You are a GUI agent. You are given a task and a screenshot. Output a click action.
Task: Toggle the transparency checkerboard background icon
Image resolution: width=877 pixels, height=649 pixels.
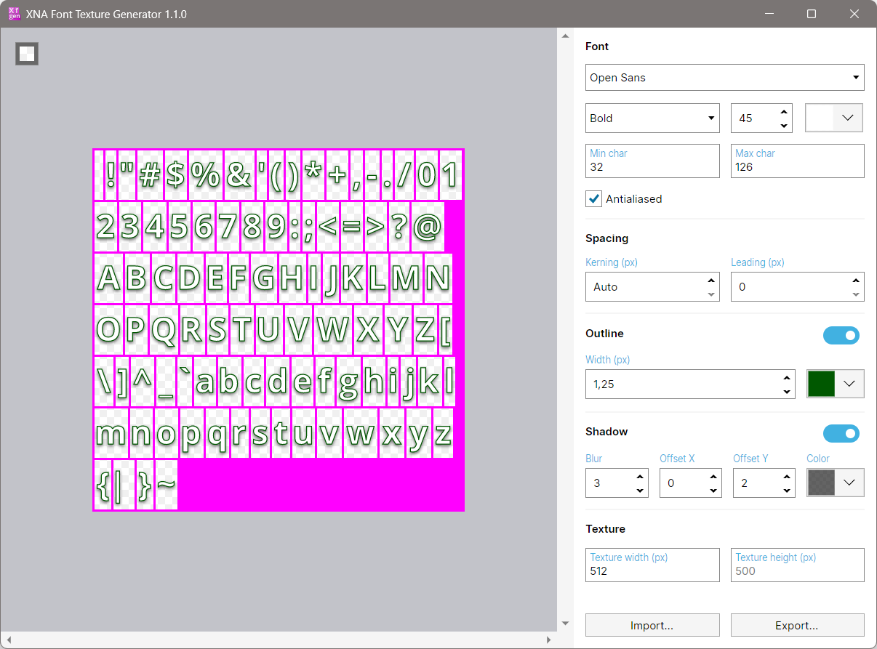click(27, 54)
